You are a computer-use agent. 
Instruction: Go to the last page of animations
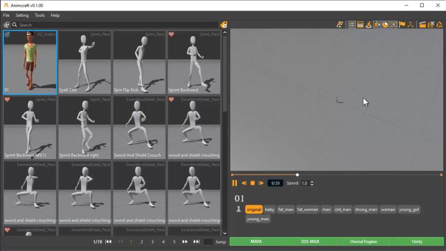pyautogui.click(x=196, y=242)
